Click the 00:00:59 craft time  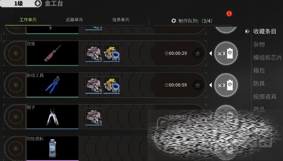click(x=176, y=85)
